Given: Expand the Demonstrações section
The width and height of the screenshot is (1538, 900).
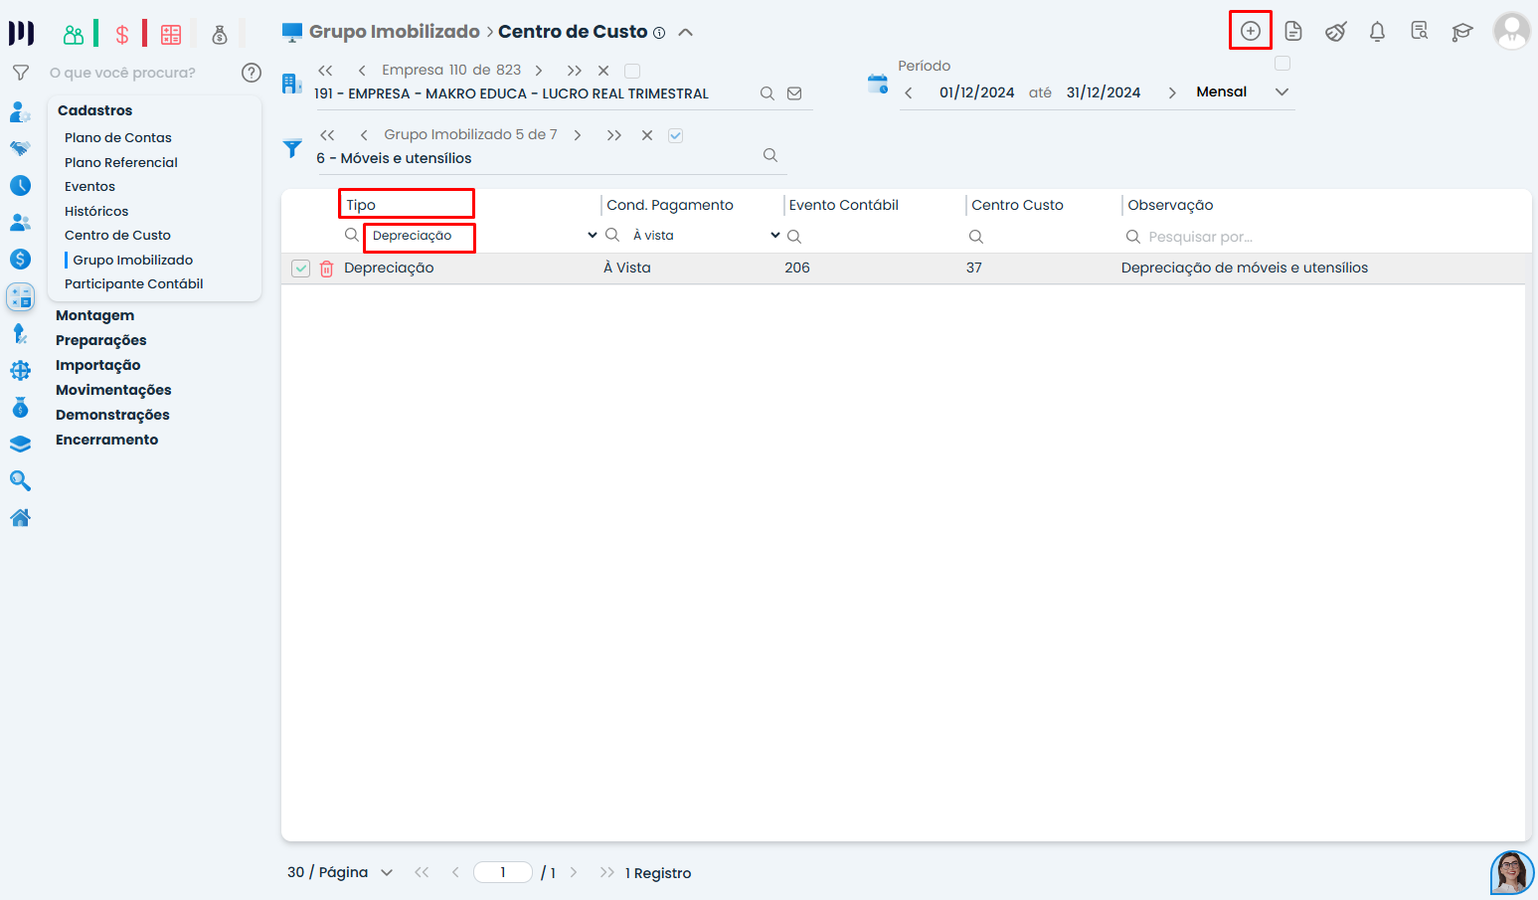Looking at the screenshot, I should pyautogui.click(x=112, y=415).
